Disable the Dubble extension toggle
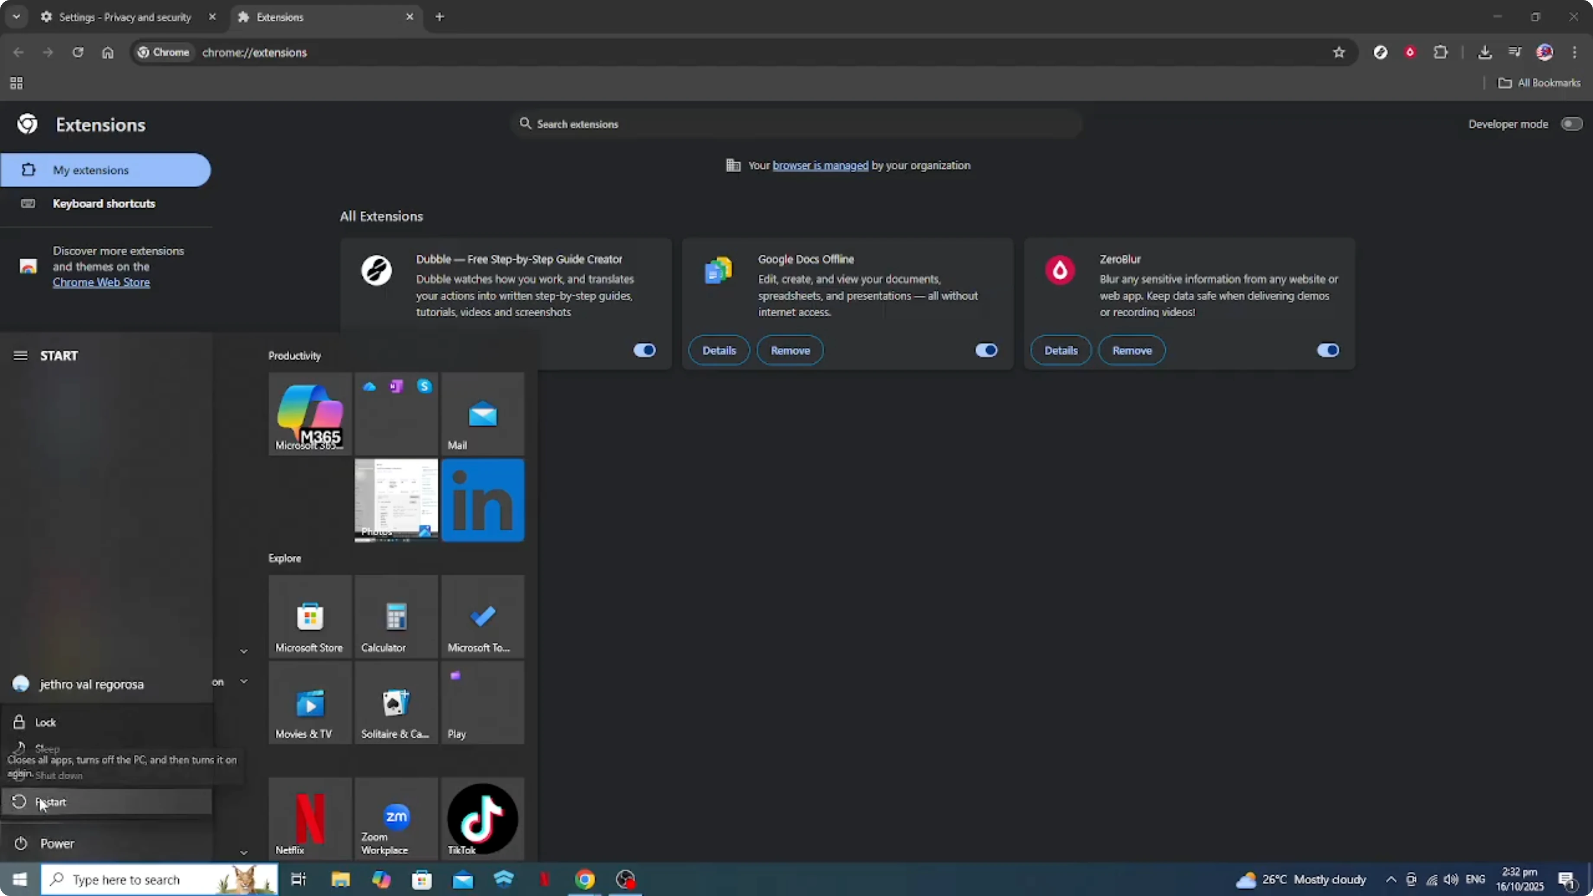Image resolution: width=1593 pixels, height=896 pixels. click(x=645, y=351)
